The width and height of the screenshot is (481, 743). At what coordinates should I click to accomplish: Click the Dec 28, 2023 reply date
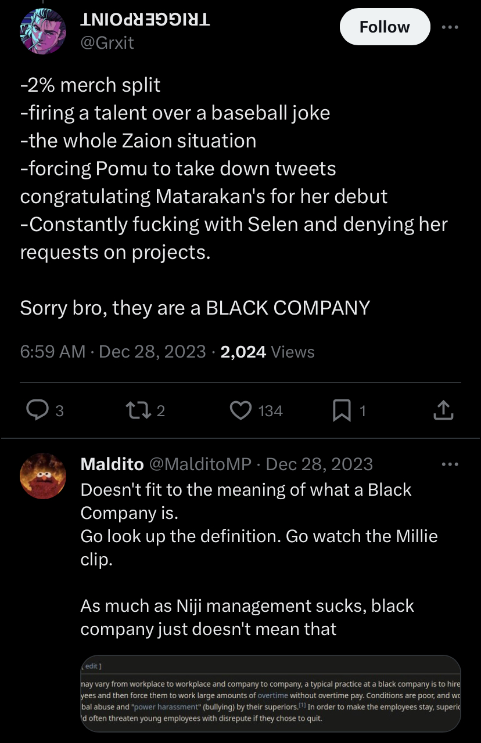click(319, 464)
